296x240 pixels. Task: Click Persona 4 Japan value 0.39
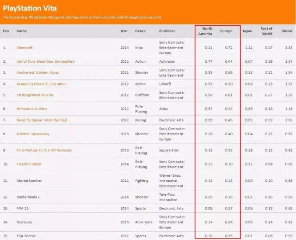click(249, 109)
